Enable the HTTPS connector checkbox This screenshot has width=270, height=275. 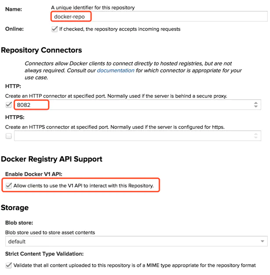(9, 136)
